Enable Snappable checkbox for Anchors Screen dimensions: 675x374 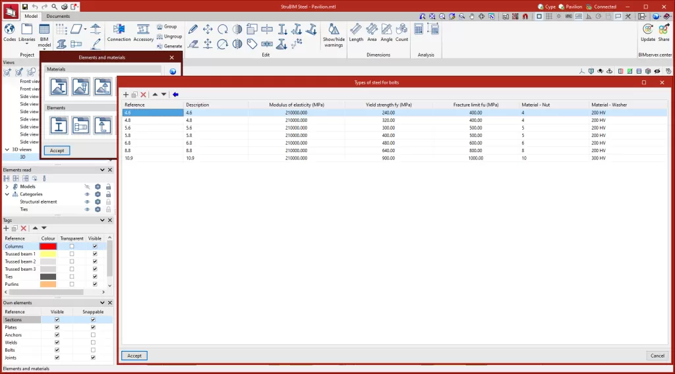(93, 335)
